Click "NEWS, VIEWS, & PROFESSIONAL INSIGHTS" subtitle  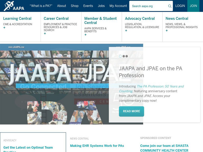181,26
